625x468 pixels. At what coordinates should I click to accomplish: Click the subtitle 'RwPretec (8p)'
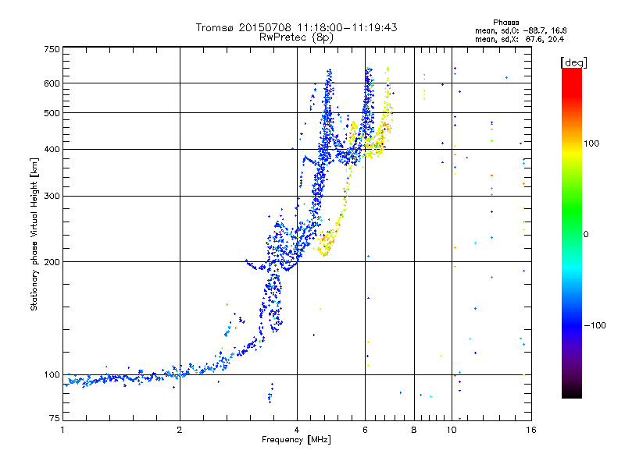tap(296, 37)
